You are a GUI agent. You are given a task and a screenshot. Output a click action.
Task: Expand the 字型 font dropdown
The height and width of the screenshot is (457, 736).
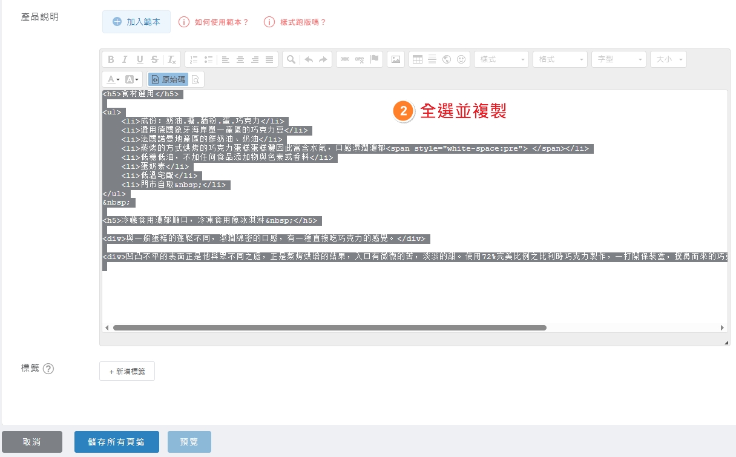(619, 59)
